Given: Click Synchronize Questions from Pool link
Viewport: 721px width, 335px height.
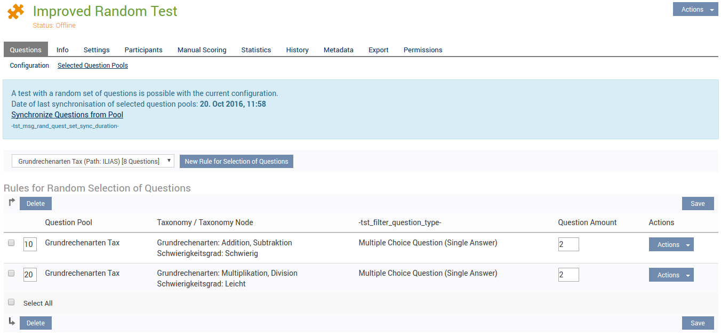Looking at the screenshot, I should pyautogui.click(x=67, y=115).
